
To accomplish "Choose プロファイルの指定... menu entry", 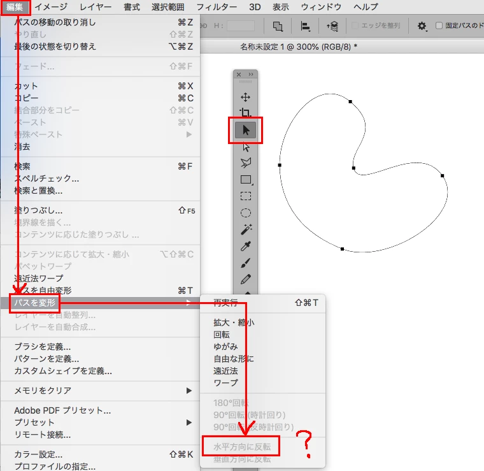I will (x=101, y=466).
